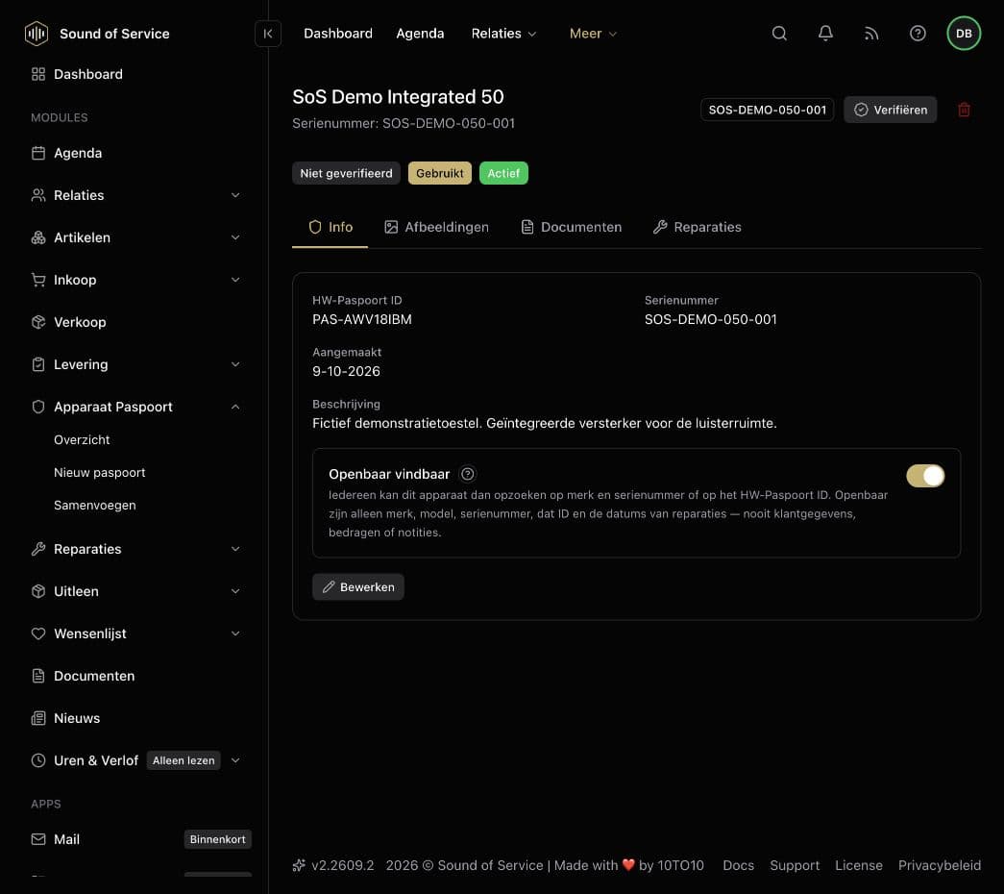Open the DB user avatar menu

pyautogui.click(x=964, y=34)
